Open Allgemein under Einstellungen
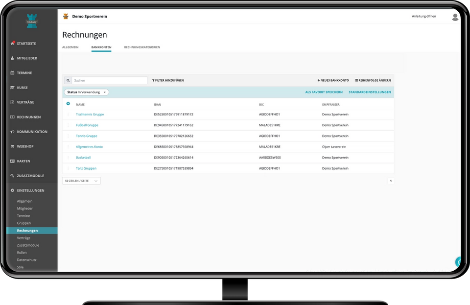470x305 pixels. (24, 201)
